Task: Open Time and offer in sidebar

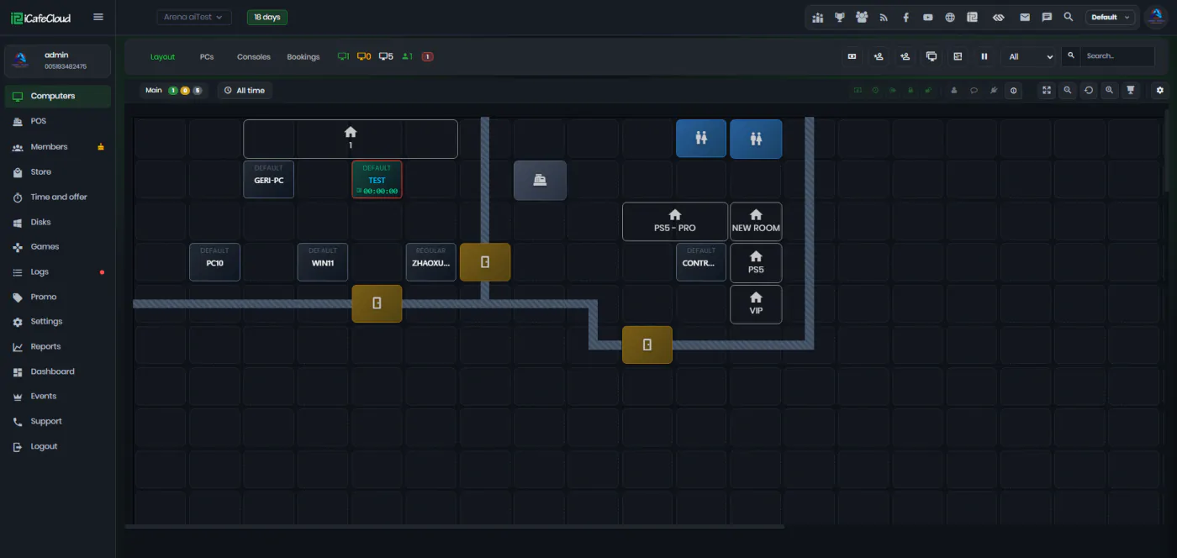Action: click(x=57, y=197)
